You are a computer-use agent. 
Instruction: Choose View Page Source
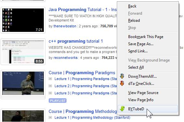tap(143, 93)
